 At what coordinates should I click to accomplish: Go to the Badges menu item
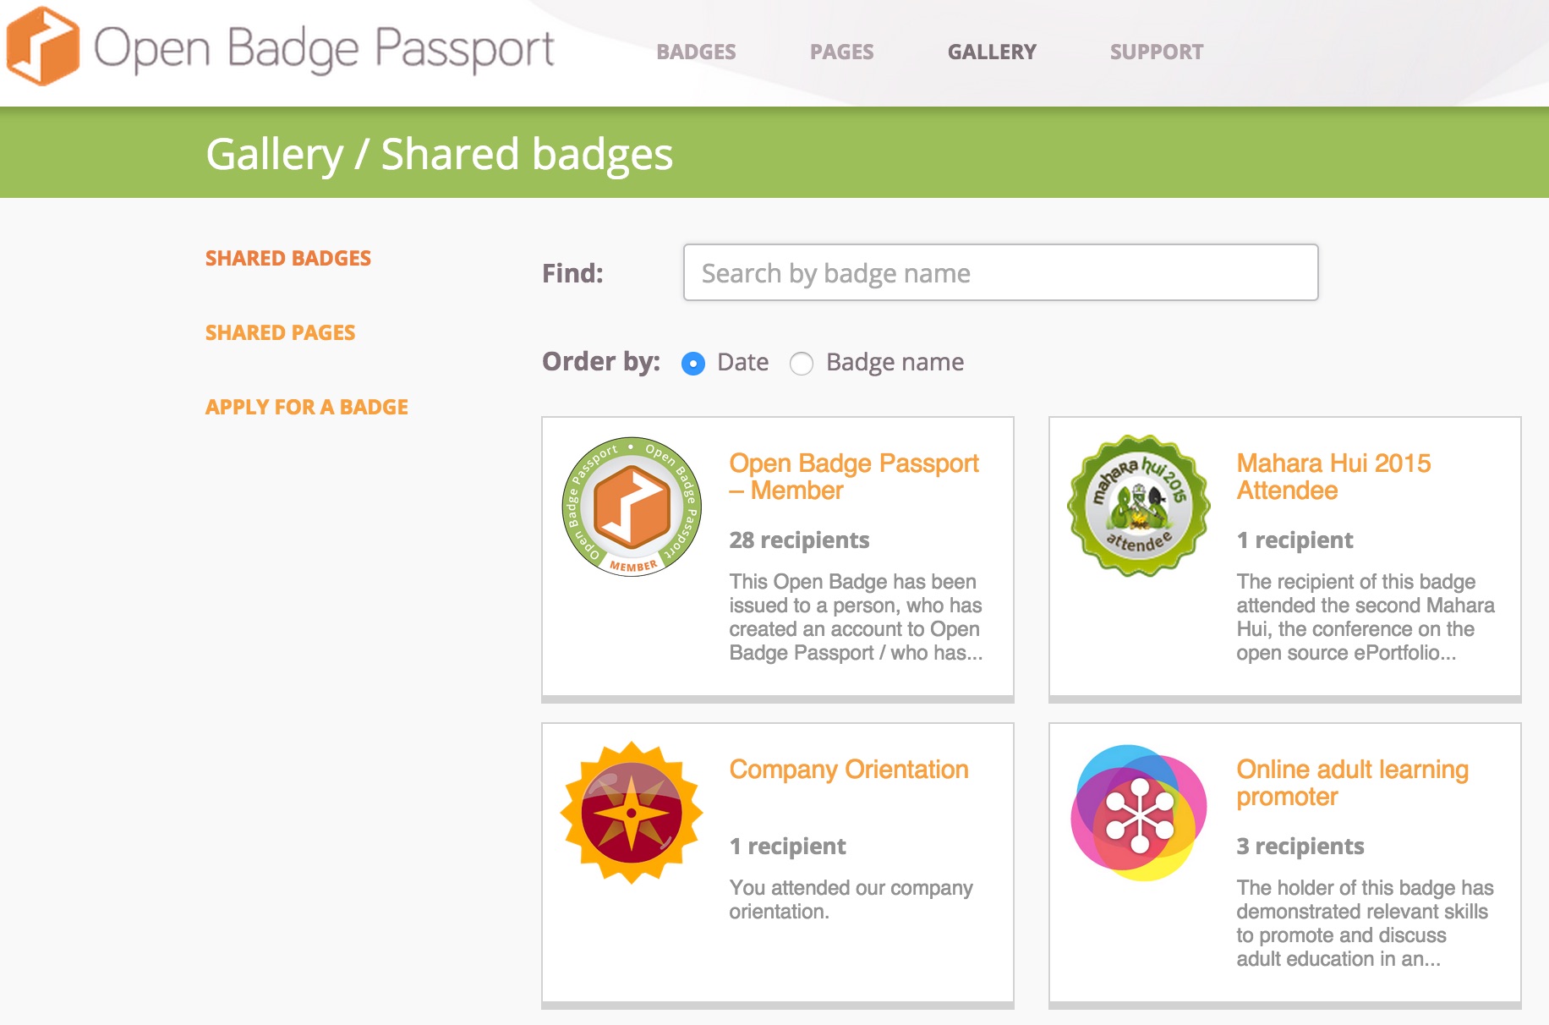point(696,52)
